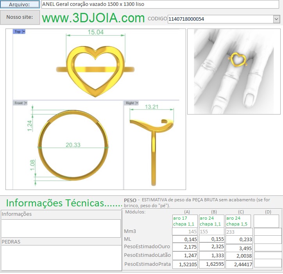283x274 pixels.
Task: Click PesoEstimadoPrata value 2,44417
Action: [x=238, y=264]
